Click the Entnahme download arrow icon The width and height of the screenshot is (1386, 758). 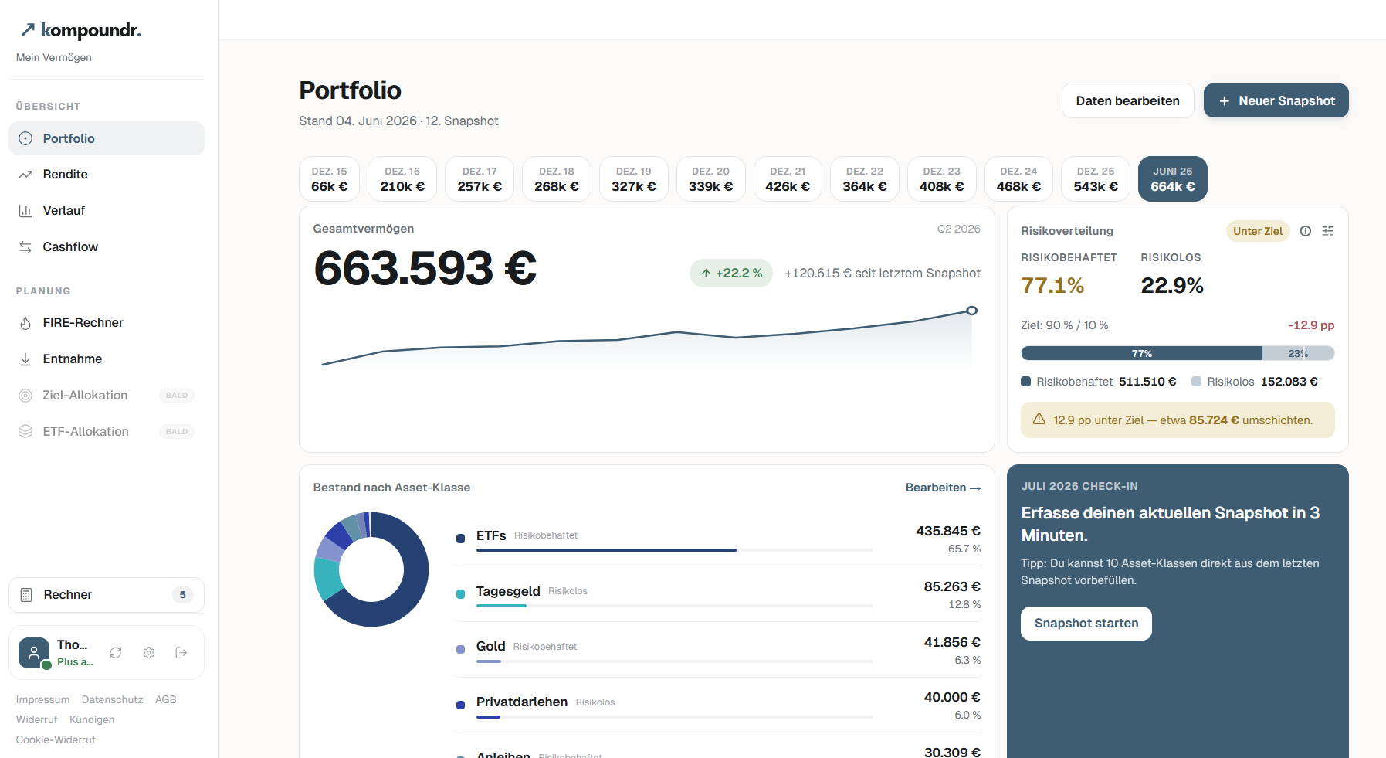click(x=25, y=359)
